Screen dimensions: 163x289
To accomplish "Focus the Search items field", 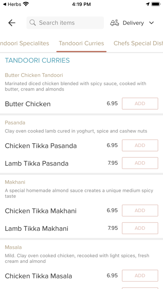I will (65, 23).
